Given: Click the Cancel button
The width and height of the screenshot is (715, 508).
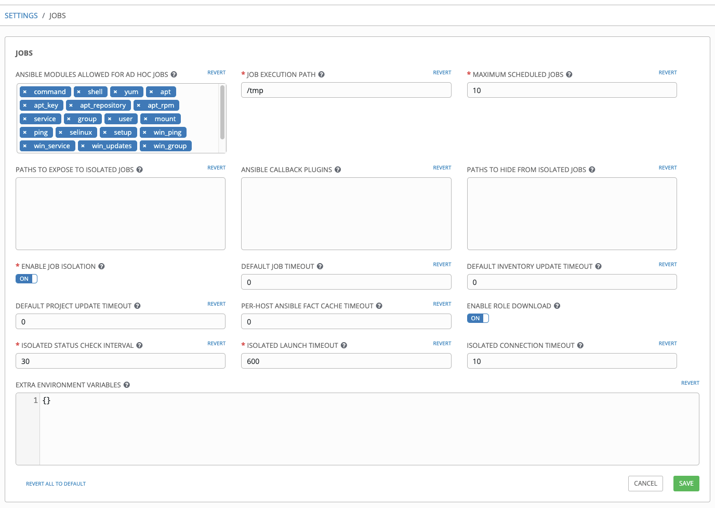Looking at the screenshot, I should click(x=645, y=483).
